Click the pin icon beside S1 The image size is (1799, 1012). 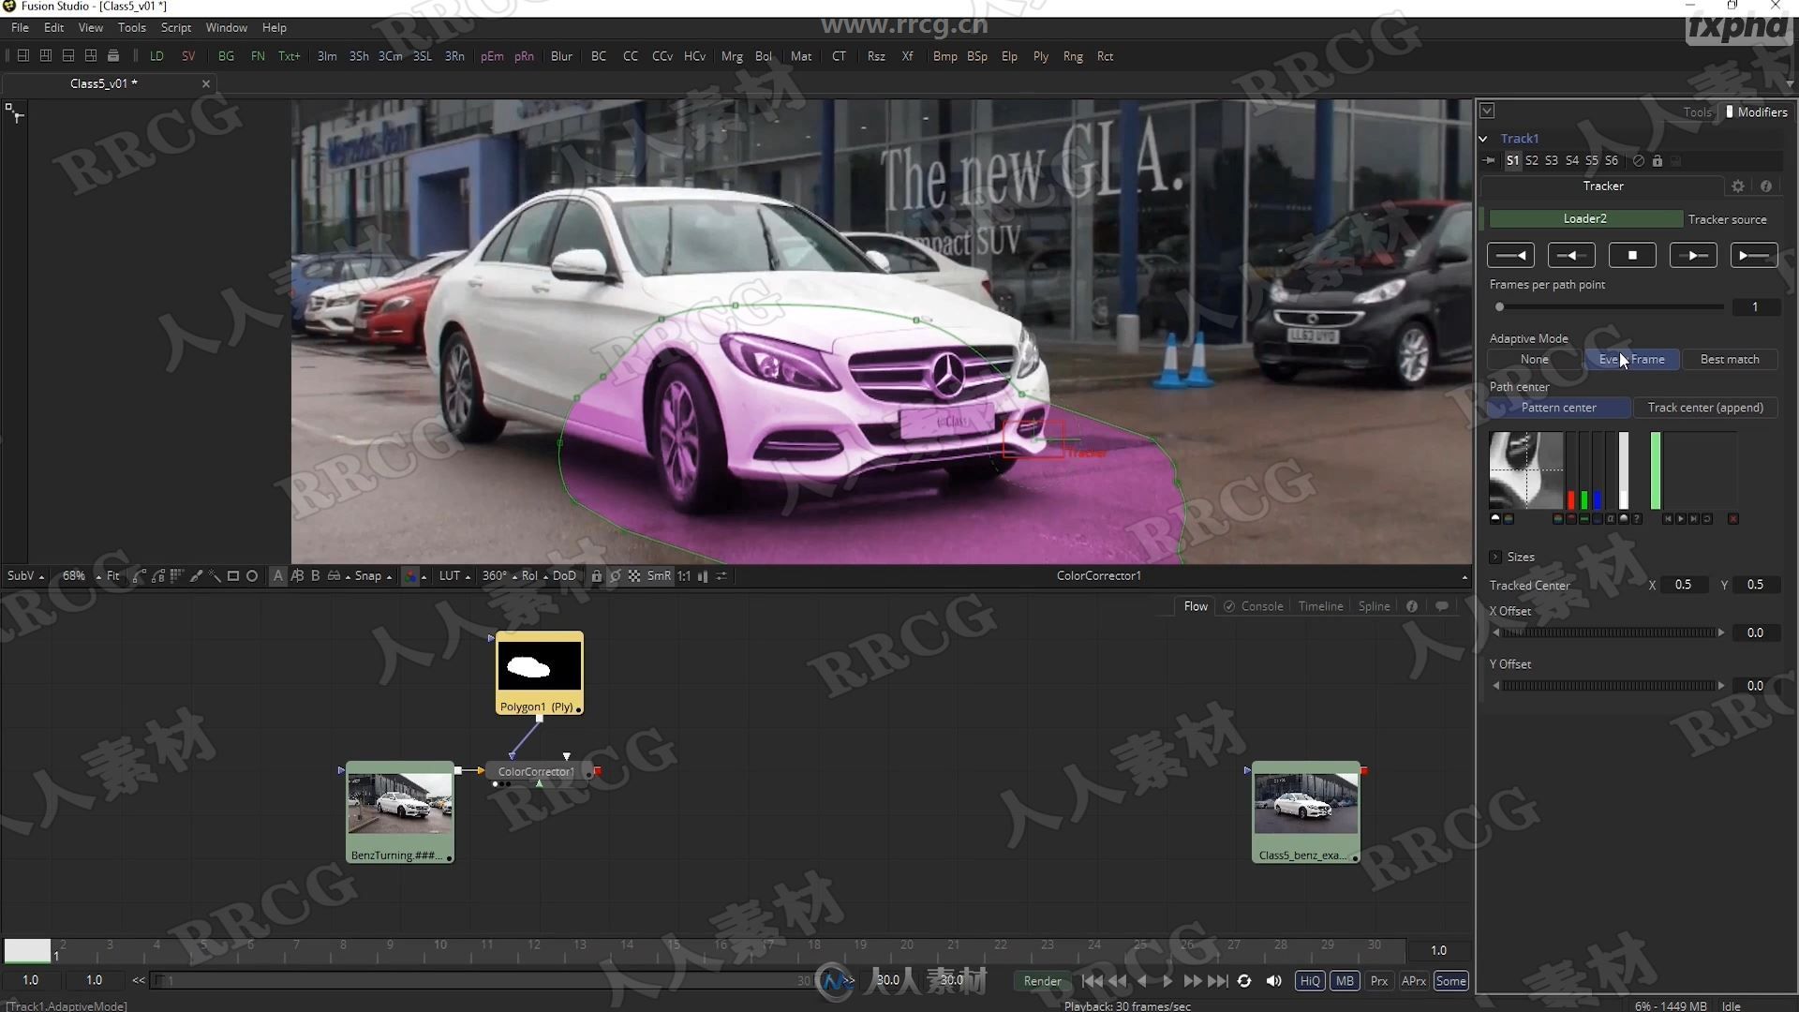pyautogui.click(x=1490, y=160)
